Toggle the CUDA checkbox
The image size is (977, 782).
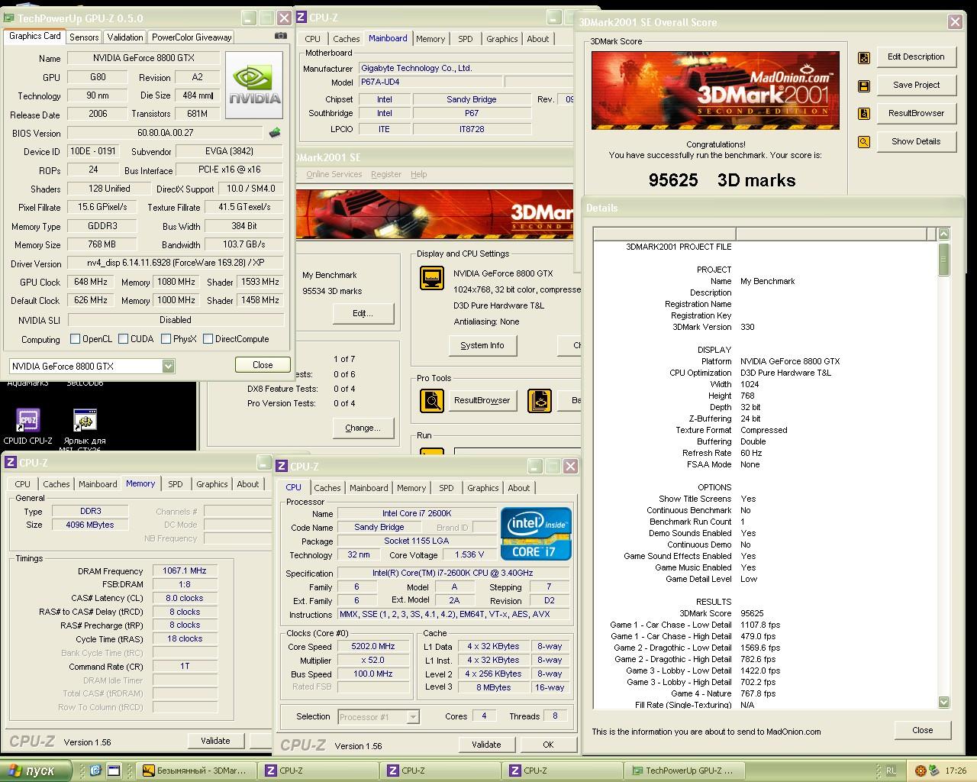(123, 338)
